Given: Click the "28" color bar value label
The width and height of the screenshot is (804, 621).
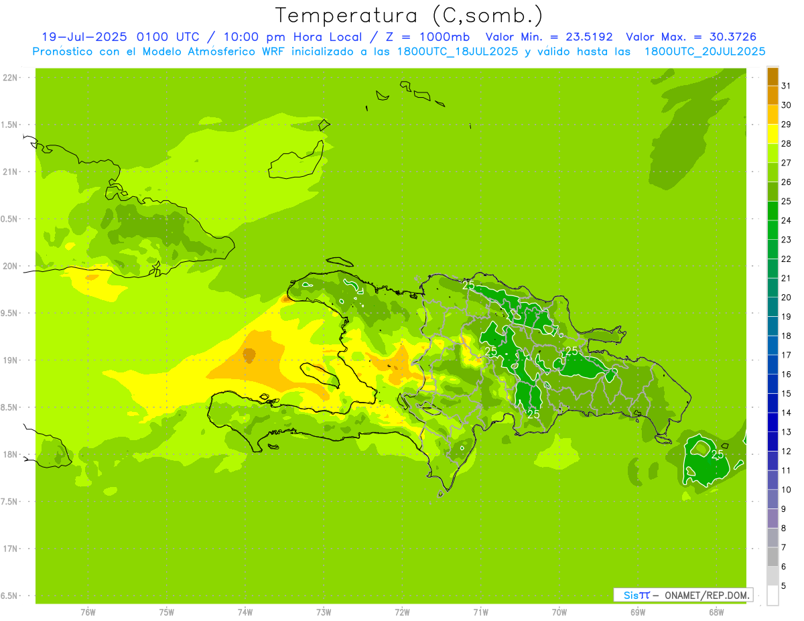Looking at the screenshot, I should pyautogui.click(x=787, y=143).
